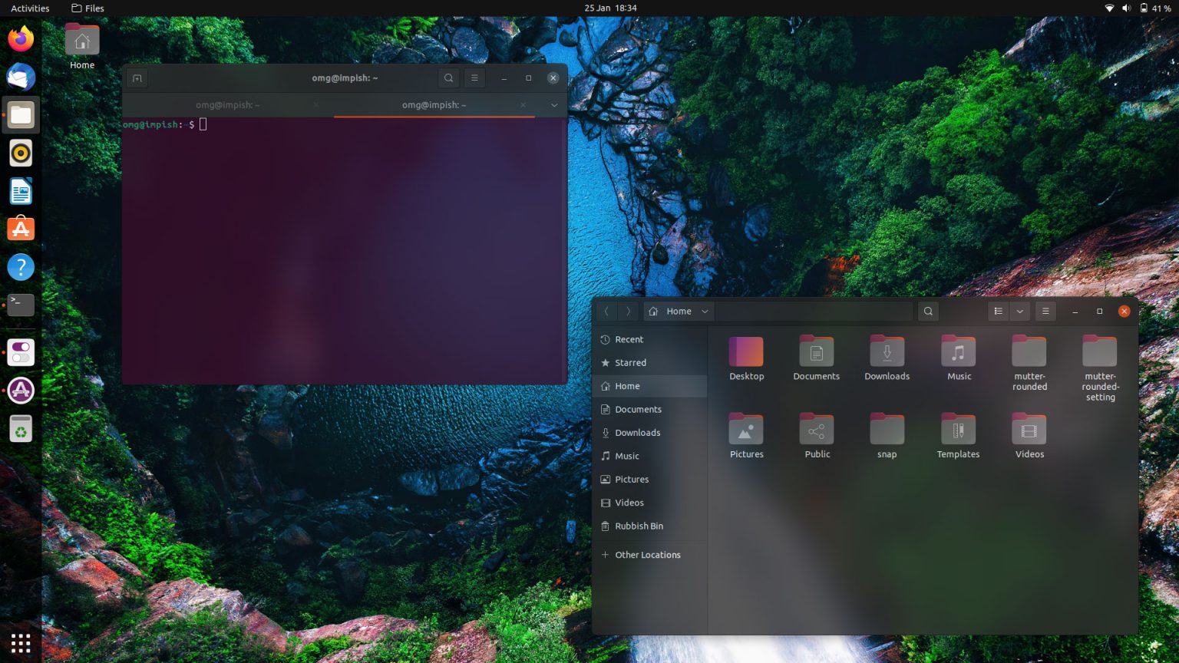1179x663 pixels.
Task: Open Rhythmbox from the dock
Action: (21, 153)
